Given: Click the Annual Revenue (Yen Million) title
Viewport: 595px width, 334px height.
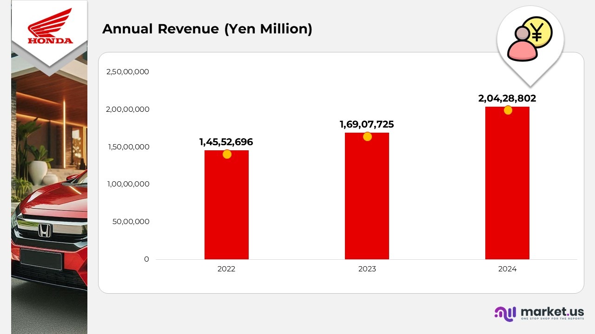Looking at the screenshot, I should tap(207, 29).
